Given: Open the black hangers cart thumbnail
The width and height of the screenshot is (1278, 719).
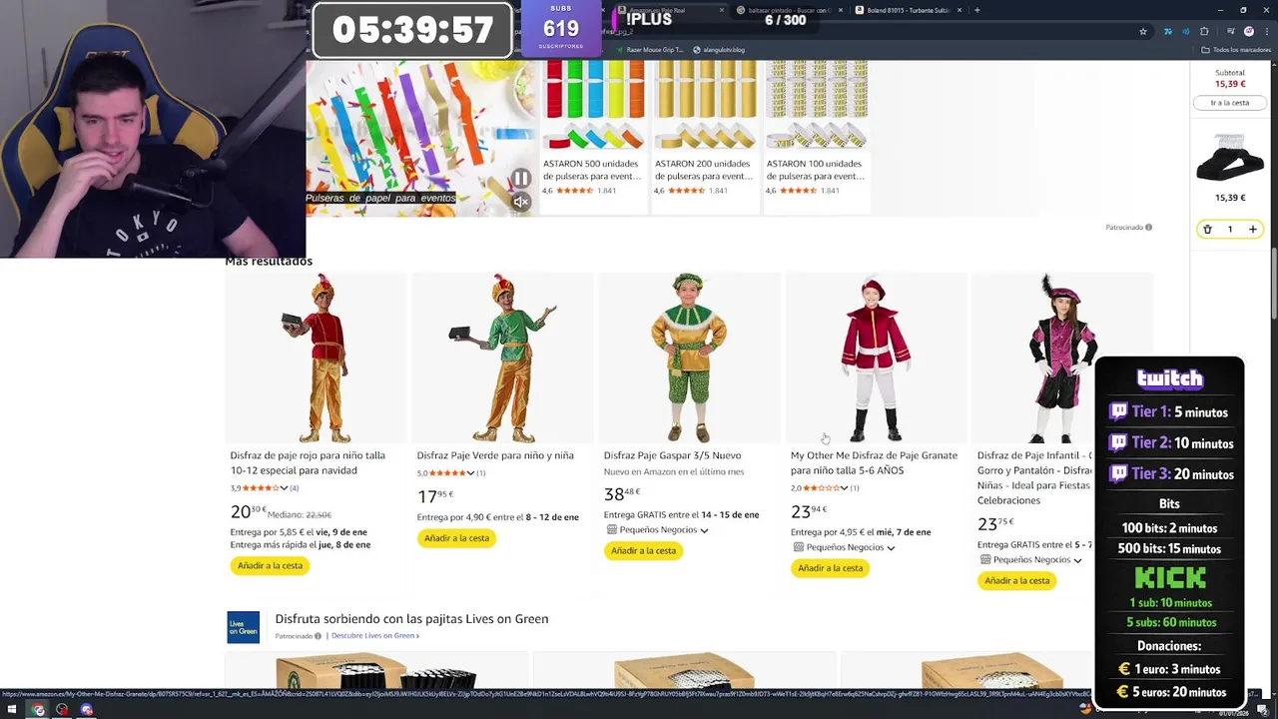Looking at the screenshot, I should [x=1230, y=159].
